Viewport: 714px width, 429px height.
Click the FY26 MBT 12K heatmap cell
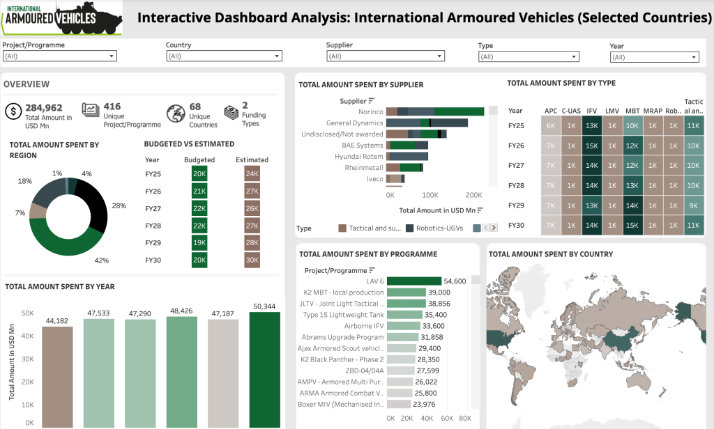632,146
